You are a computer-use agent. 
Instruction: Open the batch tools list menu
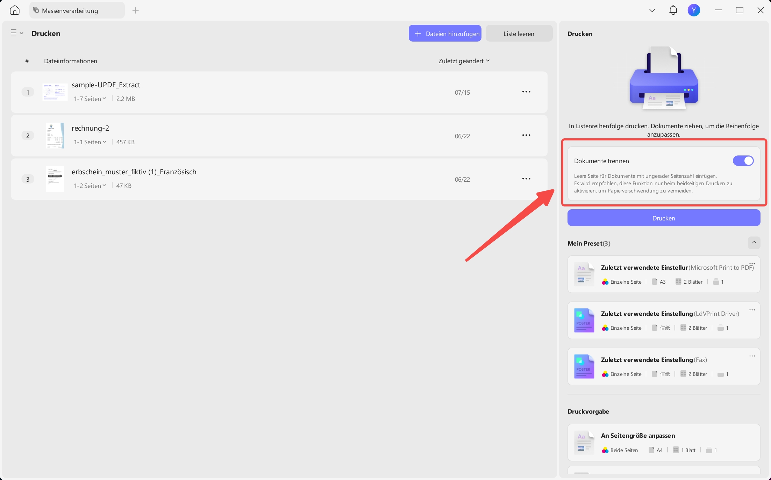17,33
